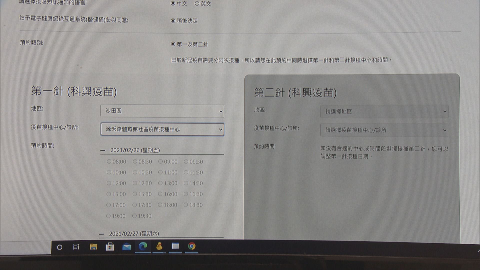The image size is (480, 270).
Task: Open the 地區 dropdown showing 沙田區
Action: (x=162, y=111)
